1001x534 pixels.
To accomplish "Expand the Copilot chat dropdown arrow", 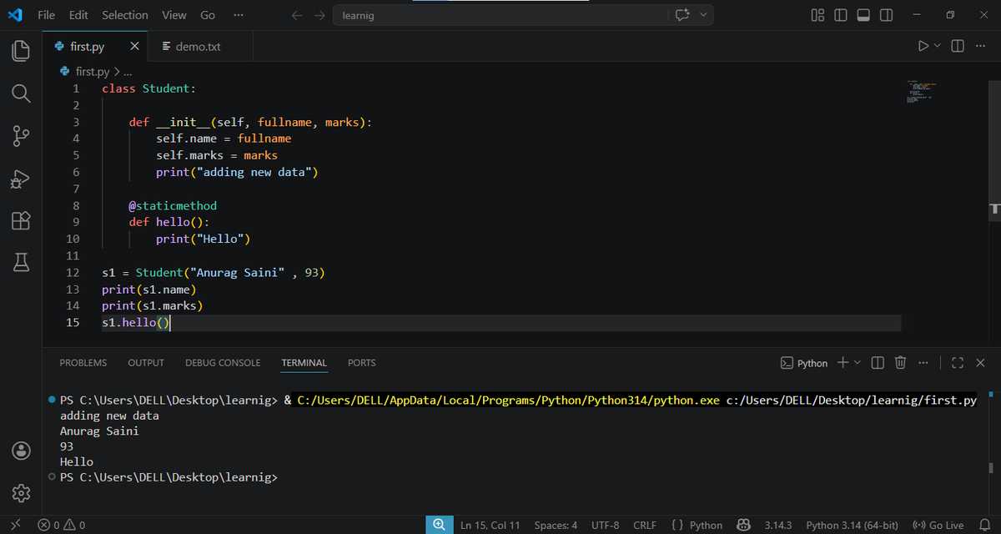I will (x=703, y=15).
